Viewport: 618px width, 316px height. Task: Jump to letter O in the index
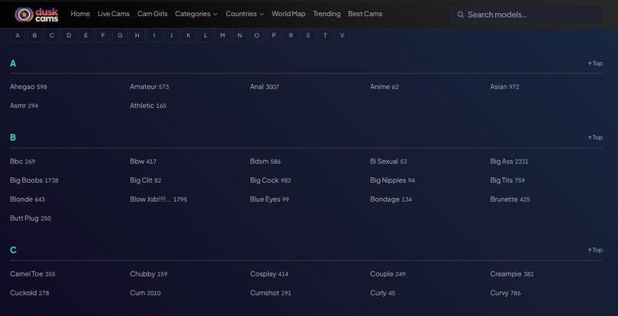click(x=256, y=36)
